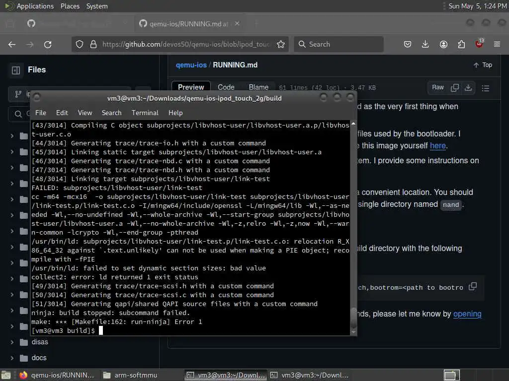Open the branch selector icon in Files panel

coord(18,94)
